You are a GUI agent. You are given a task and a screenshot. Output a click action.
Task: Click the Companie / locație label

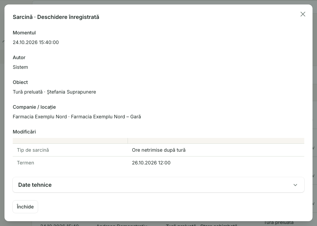point(34,107)
